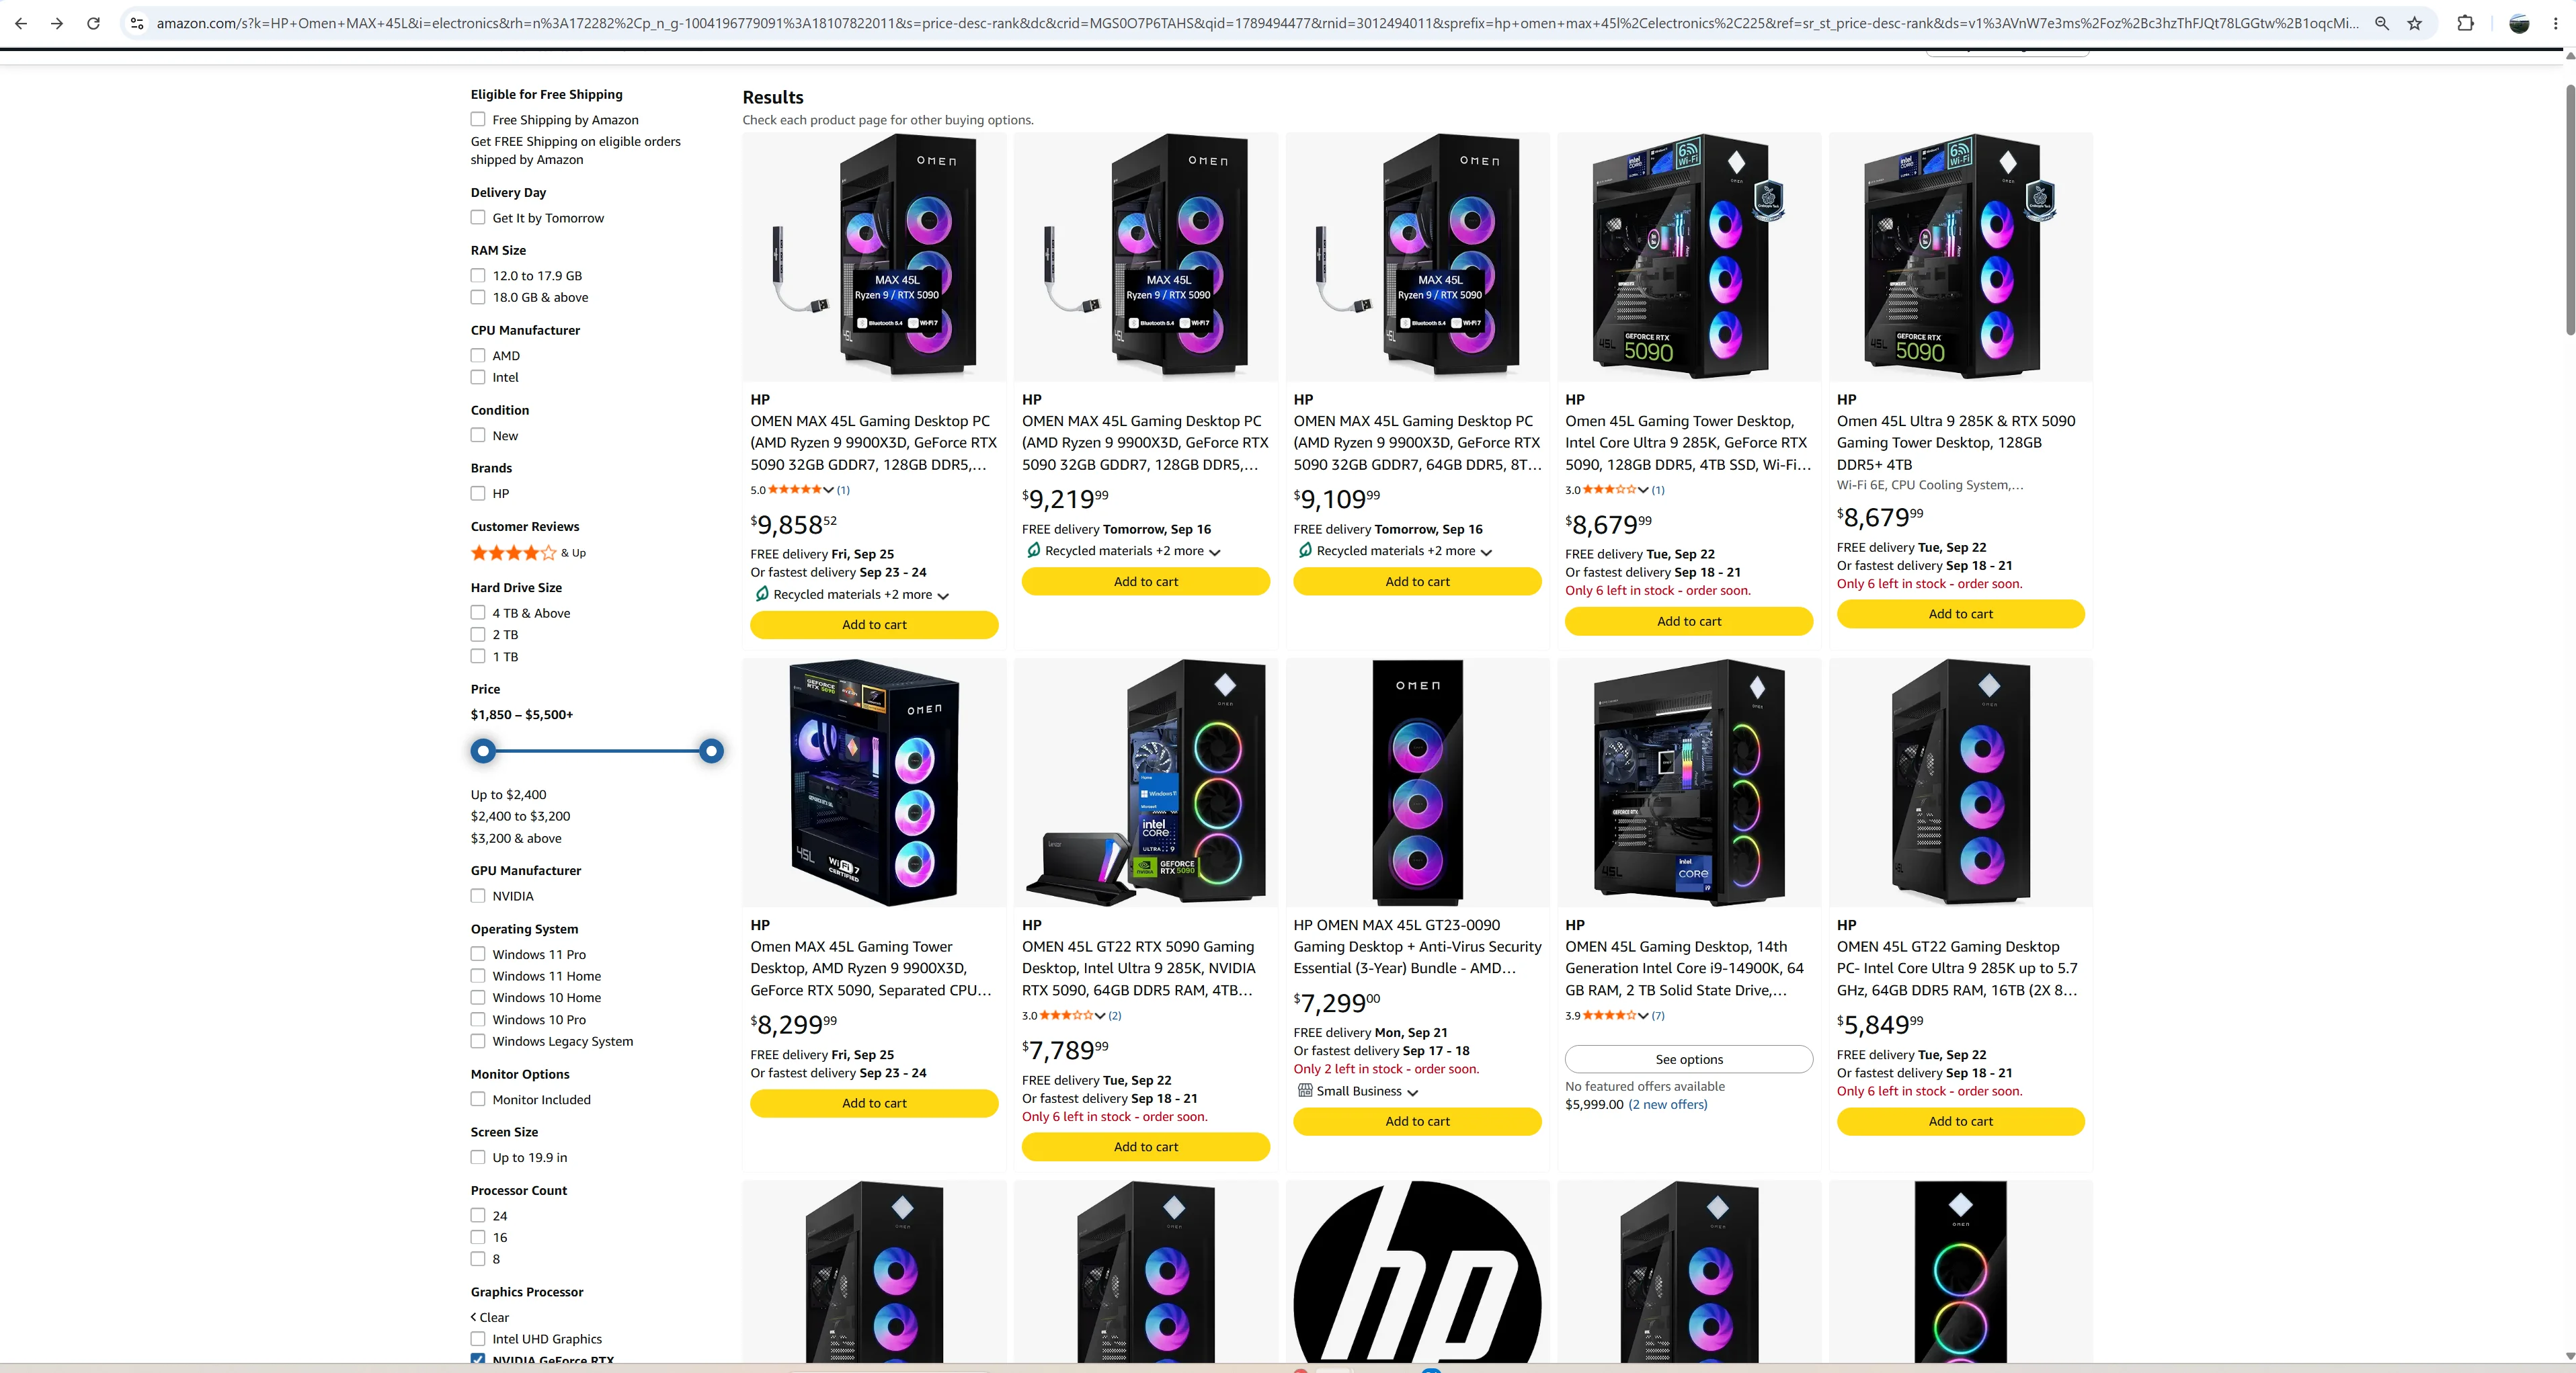2576x1373 pixels.
Task: Select the $3,200 & above price range
Action: coord(516,839)
